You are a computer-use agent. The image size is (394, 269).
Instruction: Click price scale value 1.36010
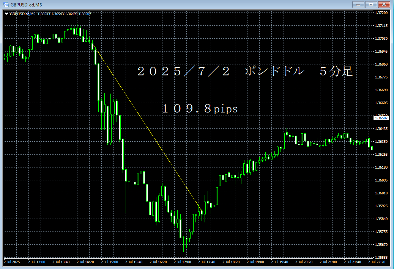(381, 193)
